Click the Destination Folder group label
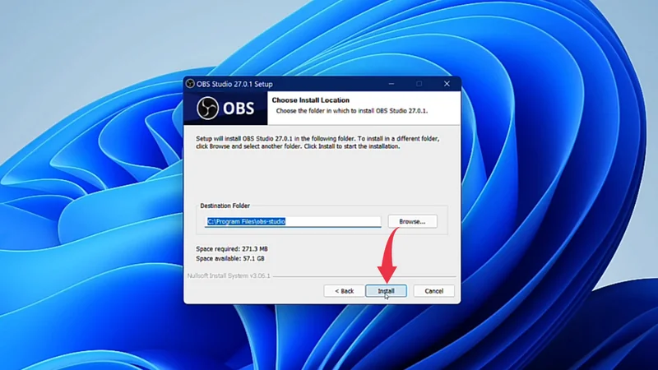Screen dimensions: 658x370 (225, 206)
